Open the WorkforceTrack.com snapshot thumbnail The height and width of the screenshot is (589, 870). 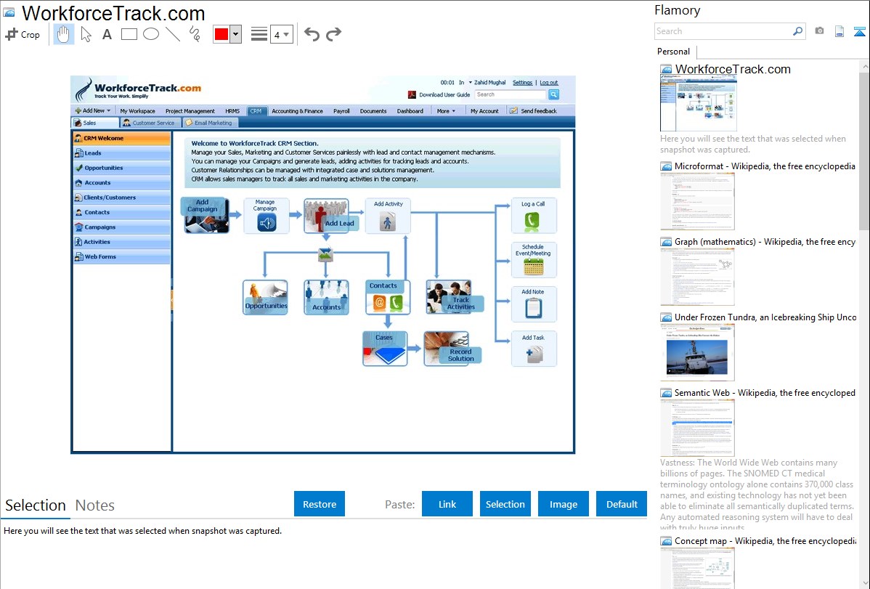tap(699, 104)
